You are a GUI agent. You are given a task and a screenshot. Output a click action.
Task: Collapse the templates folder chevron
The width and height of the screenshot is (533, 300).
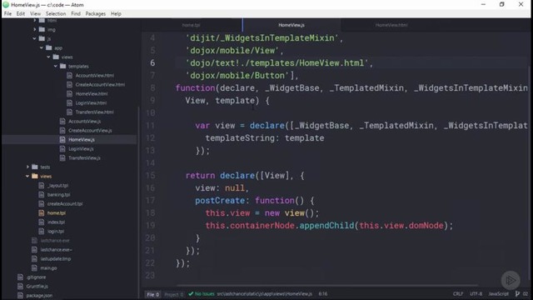click(x=56, y=67)
